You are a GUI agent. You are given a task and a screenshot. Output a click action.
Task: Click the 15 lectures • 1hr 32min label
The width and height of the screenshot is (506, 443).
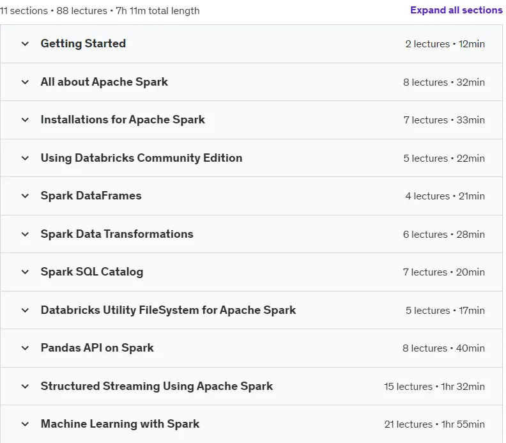pyautogui.click(x=434, y=387)
